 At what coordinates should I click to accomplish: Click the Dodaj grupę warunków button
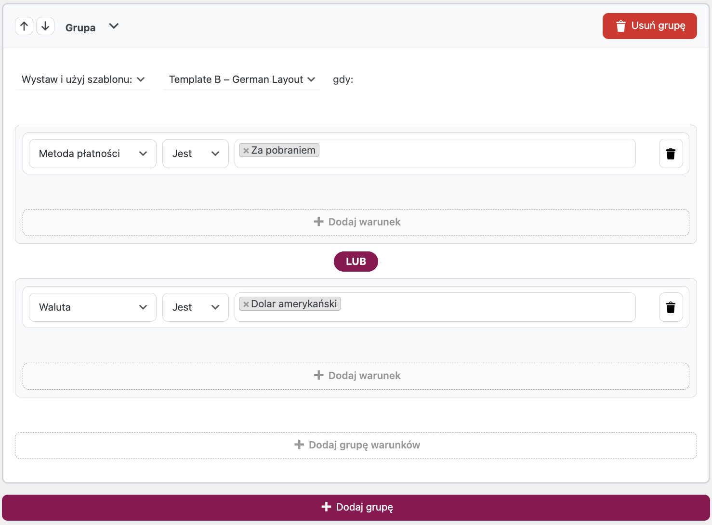point(356,445)
